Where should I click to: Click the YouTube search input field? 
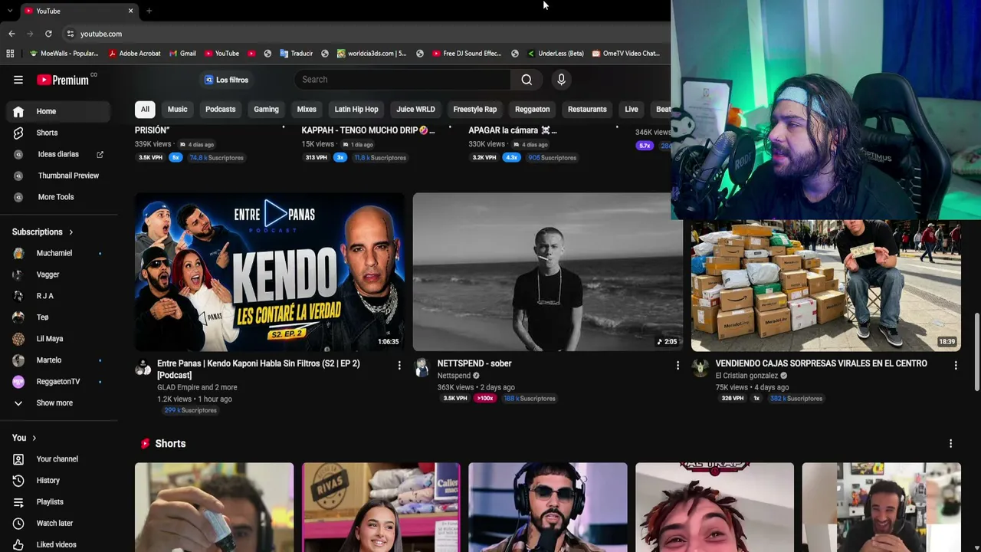pyautogui.click(x=402, y=80)
